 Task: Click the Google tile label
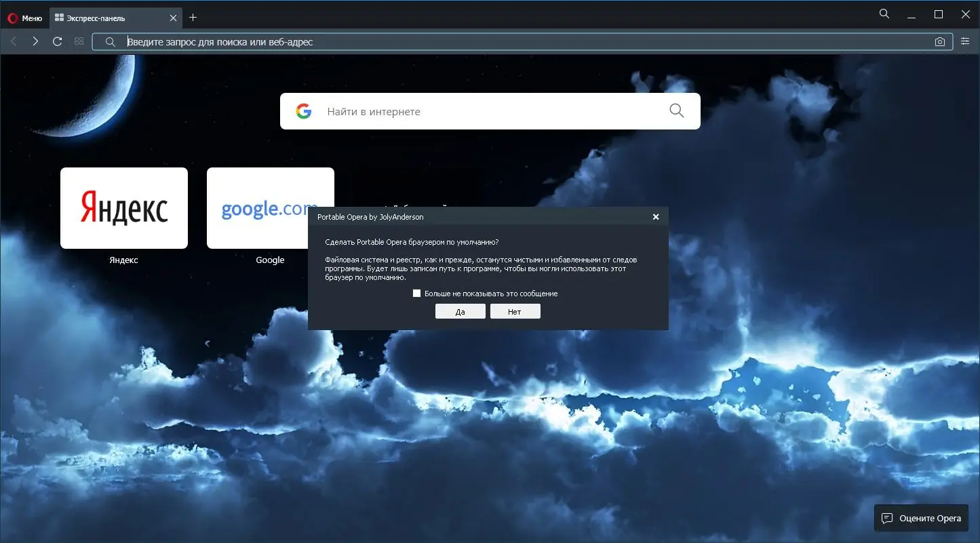(x=270, y=260)
